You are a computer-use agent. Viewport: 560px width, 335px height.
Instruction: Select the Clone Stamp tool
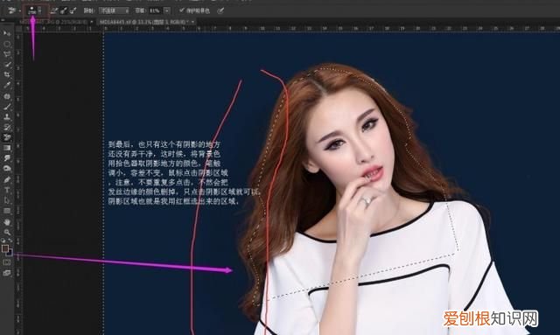[x=7, y=117]
